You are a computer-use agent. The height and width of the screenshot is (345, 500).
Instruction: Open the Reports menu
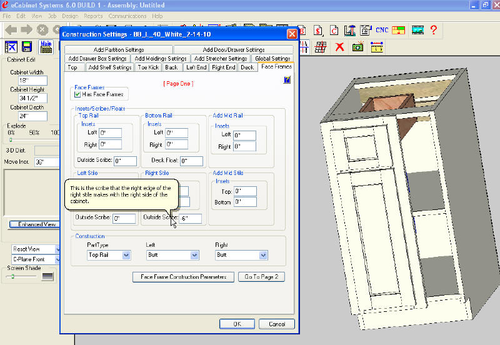coord(93,16)
